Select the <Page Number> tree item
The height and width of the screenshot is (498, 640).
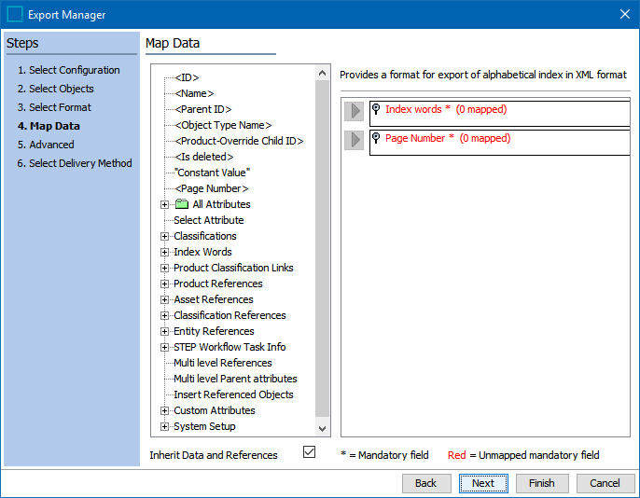pyautogui.click(x=212, y=188)
